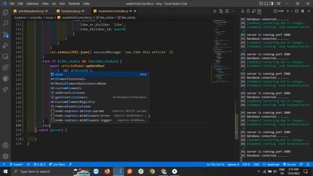Open View menu
Viewport: 313px width, 176px height.
pos(45,3)
